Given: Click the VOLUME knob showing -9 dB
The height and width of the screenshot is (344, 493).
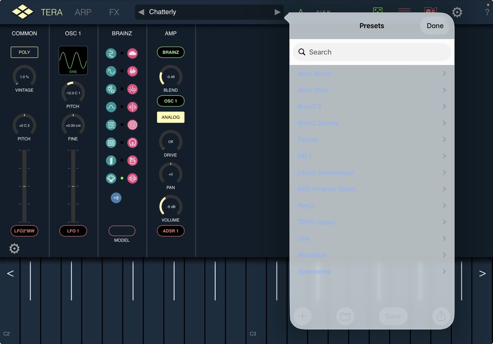Looking at the screenshot, I should 171,207.
